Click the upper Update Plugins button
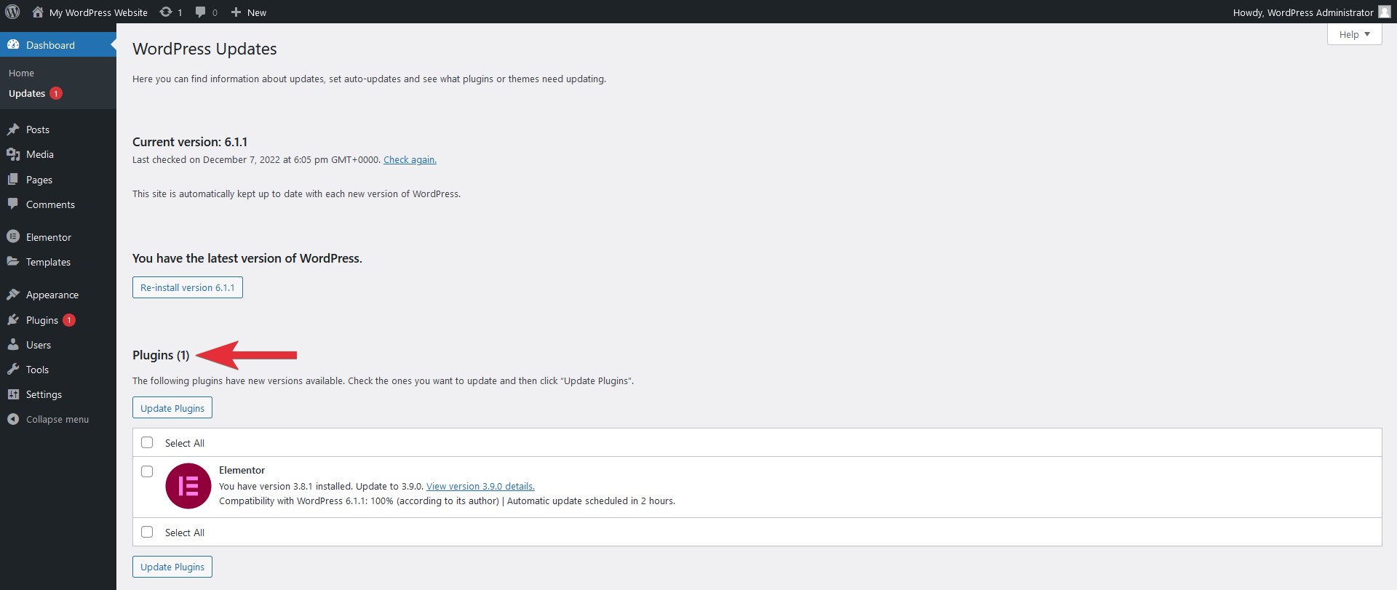 [172, 407]
